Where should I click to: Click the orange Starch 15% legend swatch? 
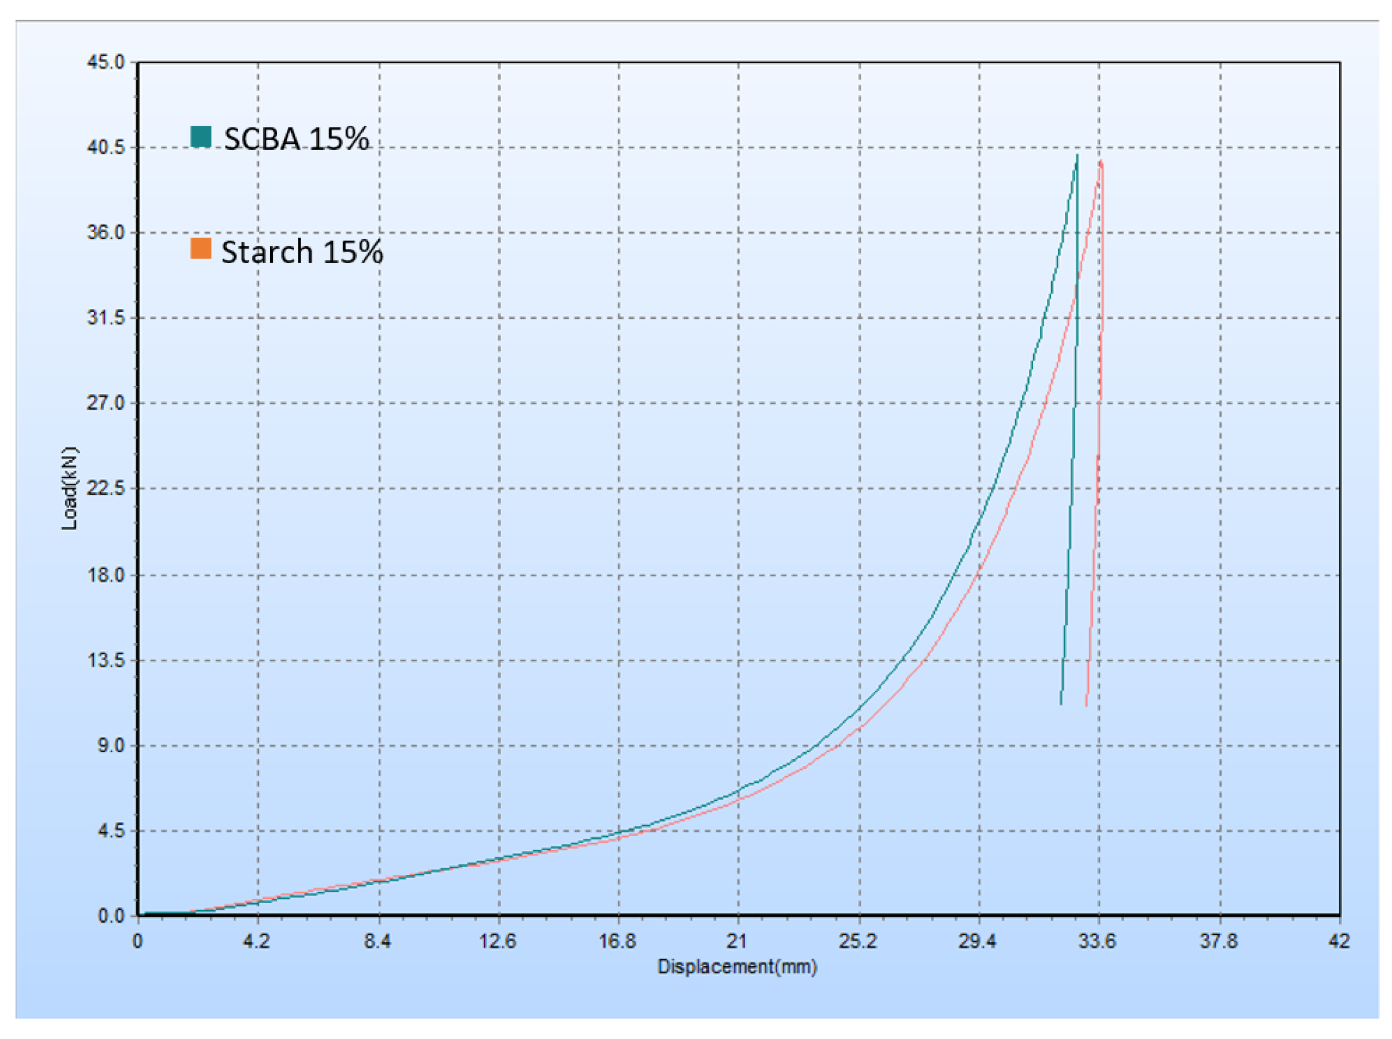201,248
